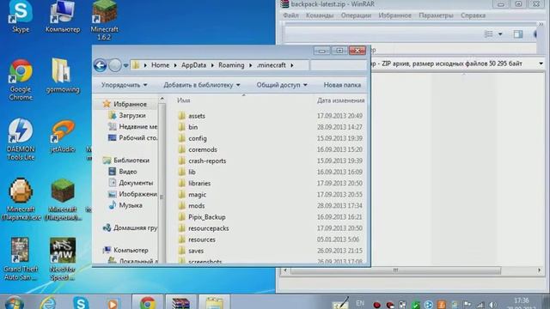Screen dimensions: 550x309
Task: Select Minecraft (Пиратка).exe desktop icon
Action: click(x=21, y=199)
